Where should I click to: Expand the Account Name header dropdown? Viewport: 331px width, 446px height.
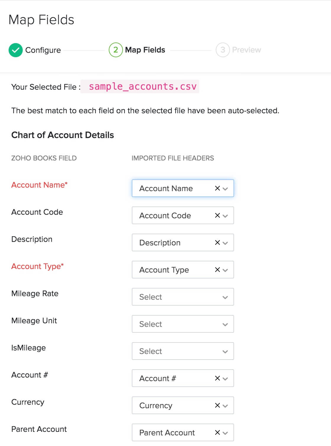225,188
